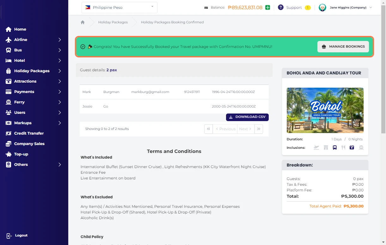
Task: Click the home breadcrumb icon
Action: [x=83, y=22]
